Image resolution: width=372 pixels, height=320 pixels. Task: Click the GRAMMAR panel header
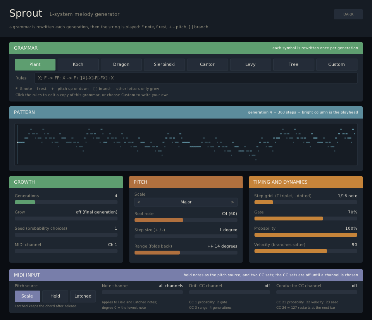pos(186,48)
